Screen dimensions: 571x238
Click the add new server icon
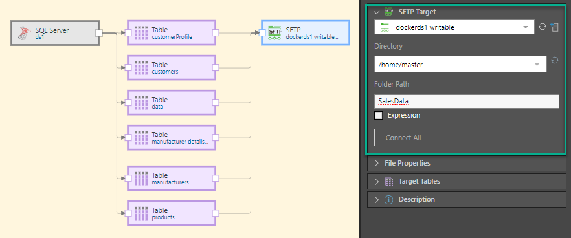pos(555,27)
